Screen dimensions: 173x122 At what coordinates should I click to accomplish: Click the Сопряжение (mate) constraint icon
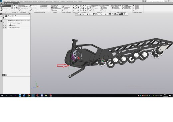click(30, 6)
